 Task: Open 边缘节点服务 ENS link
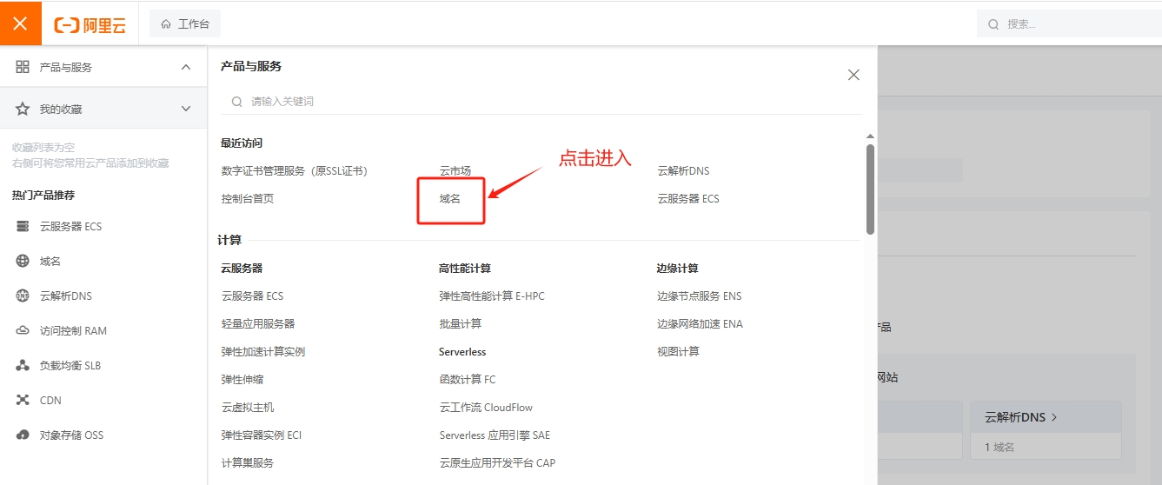point(700,296)
